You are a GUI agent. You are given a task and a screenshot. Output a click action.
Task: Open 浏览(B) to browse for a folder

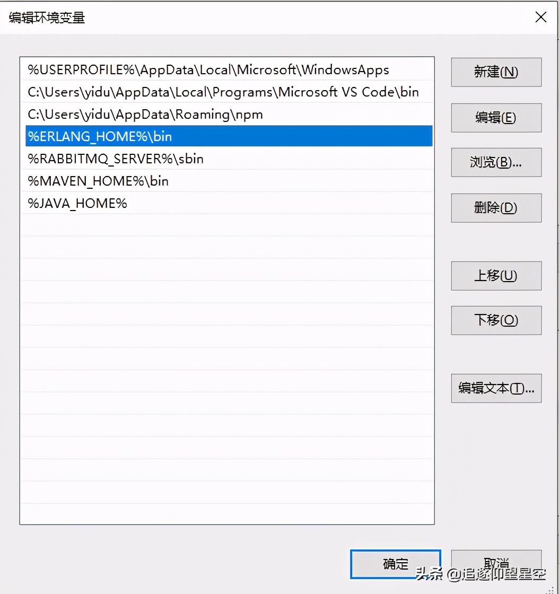[495, 162]
